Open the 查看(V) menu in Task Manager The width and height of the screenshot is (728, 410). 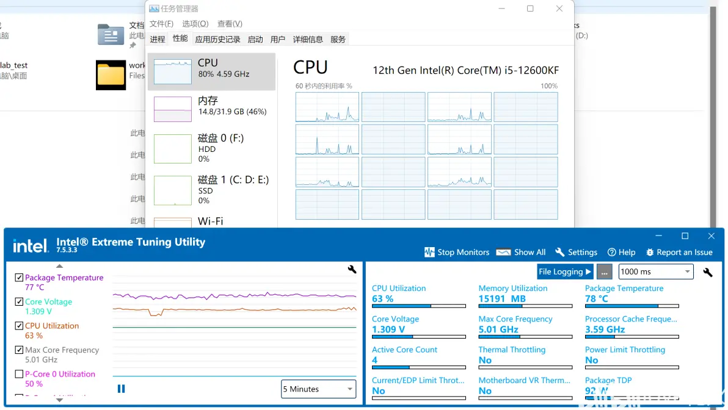(230, 24)
